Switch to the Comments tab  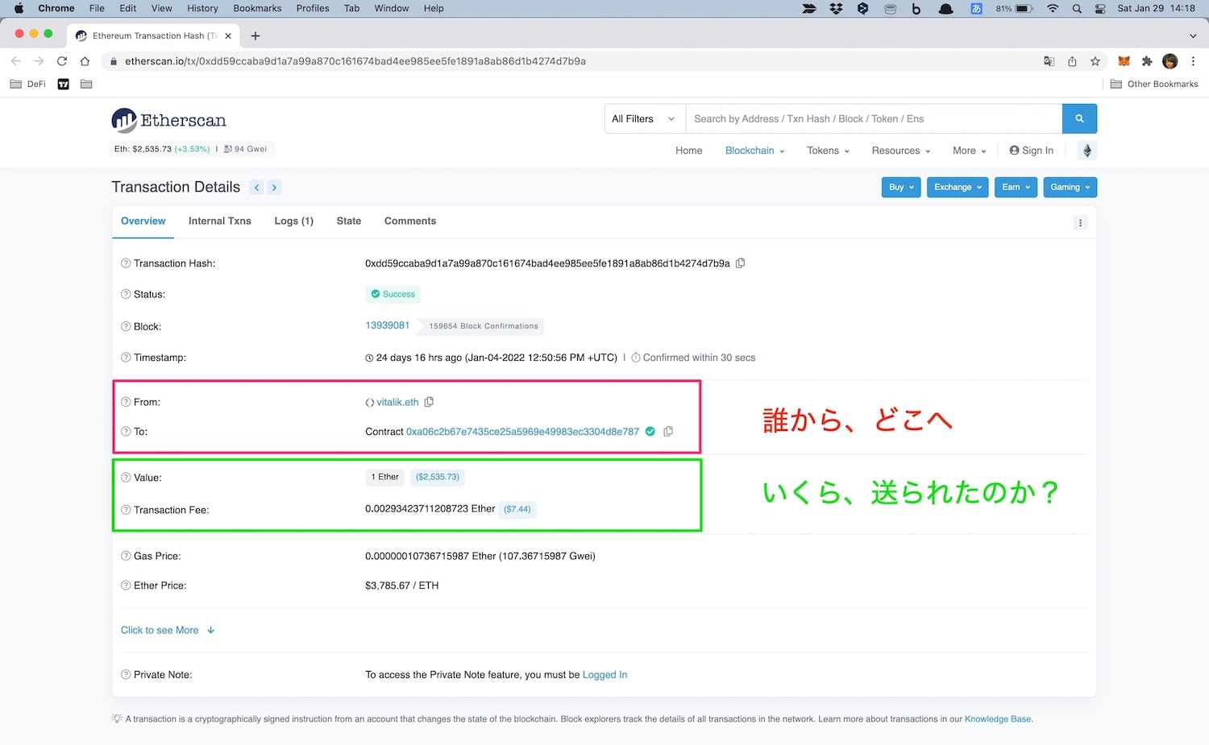coord(410,221)
